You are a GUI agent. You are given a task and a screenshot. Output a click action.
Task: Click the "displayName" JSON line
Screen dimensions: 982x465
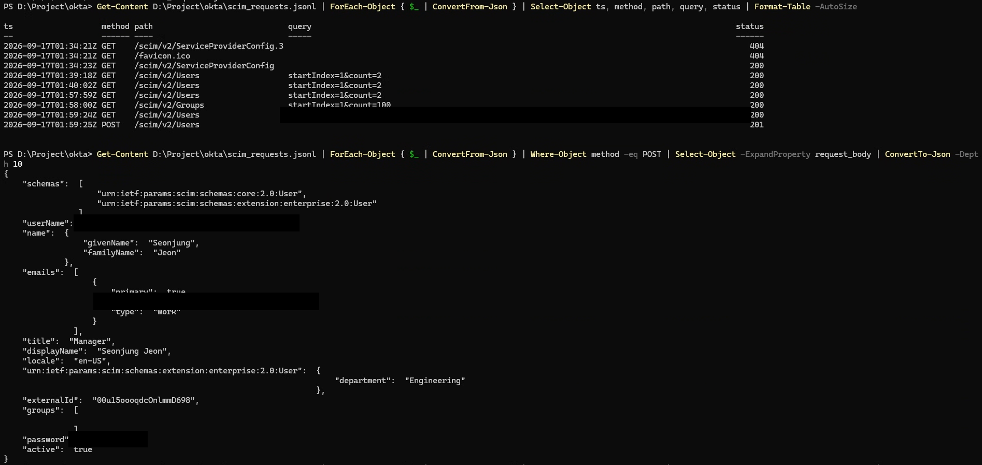coord(96,351)
